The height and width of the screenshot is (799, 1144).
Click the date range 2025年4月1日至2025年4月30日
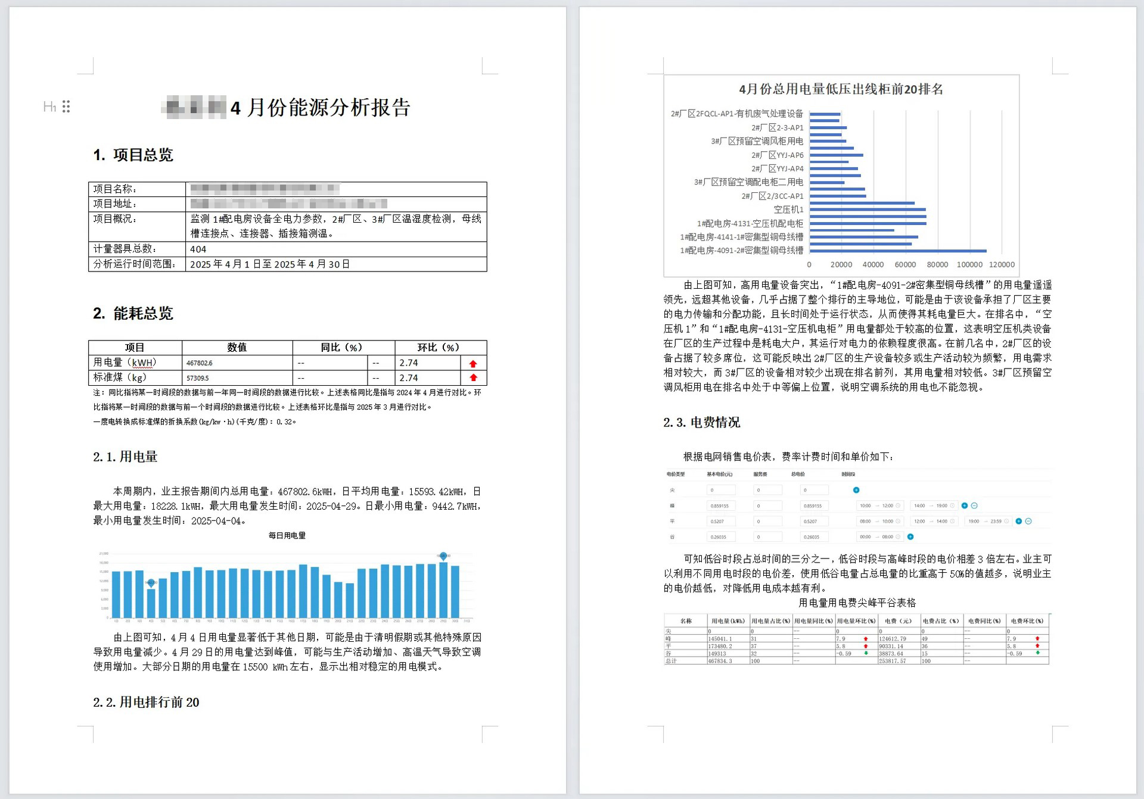tap(270, 264)
